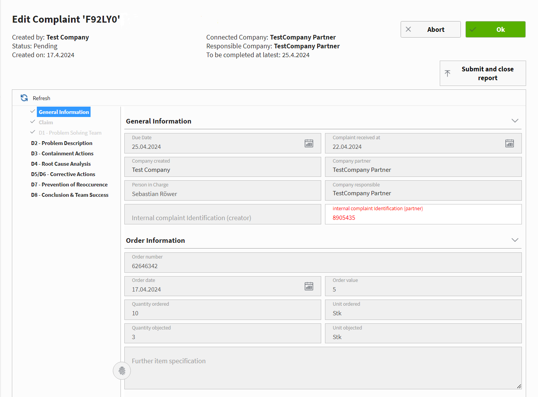Image resolution: width=538 pixels, height=397 pixels.
Task: Click the Further item specification text area
Action: 323,368
